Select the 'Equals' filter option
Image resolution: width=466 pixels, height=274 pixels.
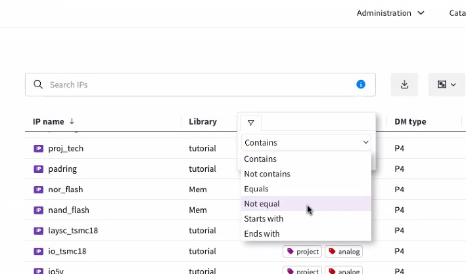click(x=256, y=189)
